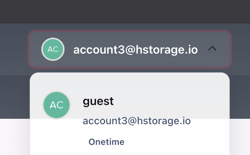Image resolution: width=250 pixels, height=155 pixels.
Task: Click blank panel area below large avatar
Action: [57, 137]
